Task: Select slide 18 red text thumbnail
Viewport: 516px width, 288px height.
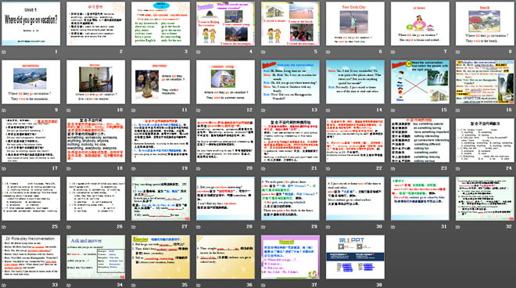Action: click(95, 140)
